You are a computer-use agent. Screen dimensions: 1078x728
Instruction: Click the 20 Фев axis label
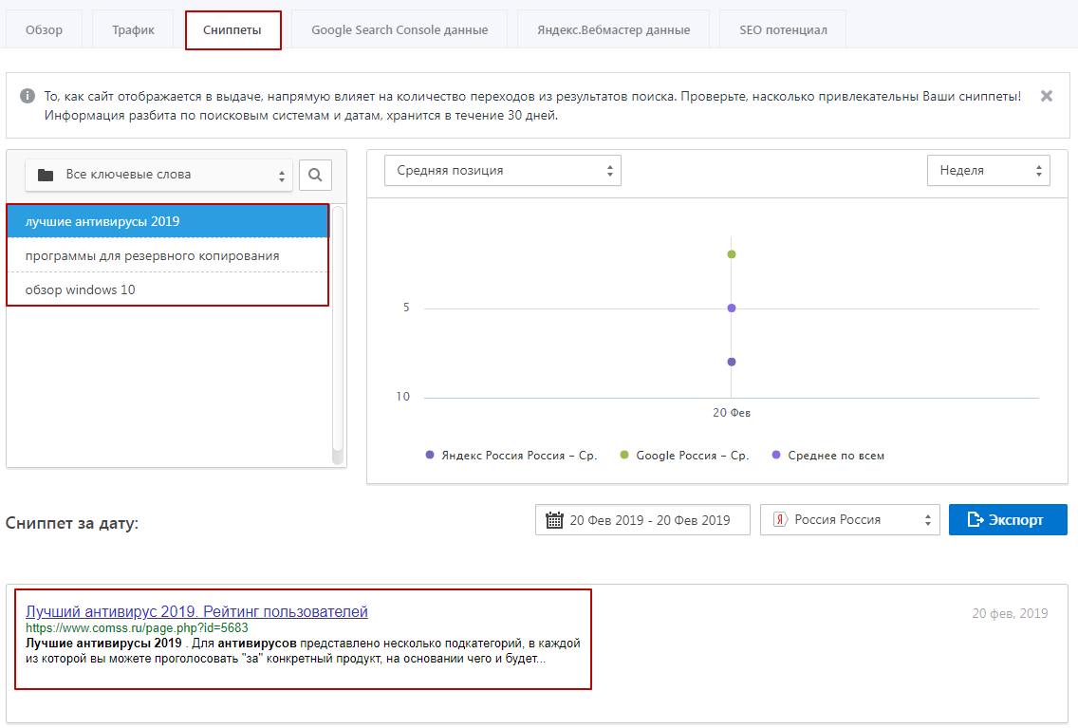tap(732, 413)
